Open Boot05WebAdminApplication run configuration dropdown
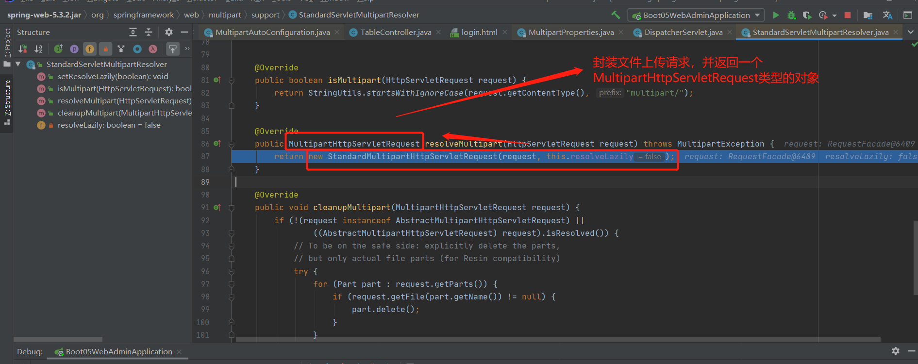Screen dimensions: 918x364 click(x=696, y=15)
